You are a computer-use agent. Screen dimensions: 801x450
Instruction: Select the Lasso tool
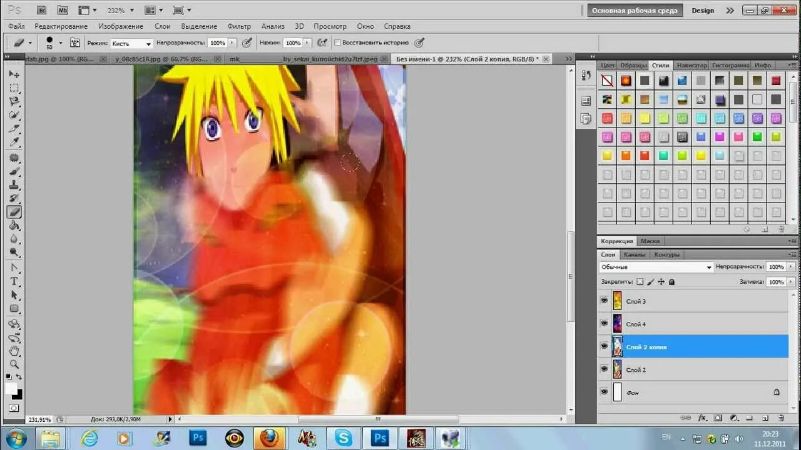pos(14,102)
